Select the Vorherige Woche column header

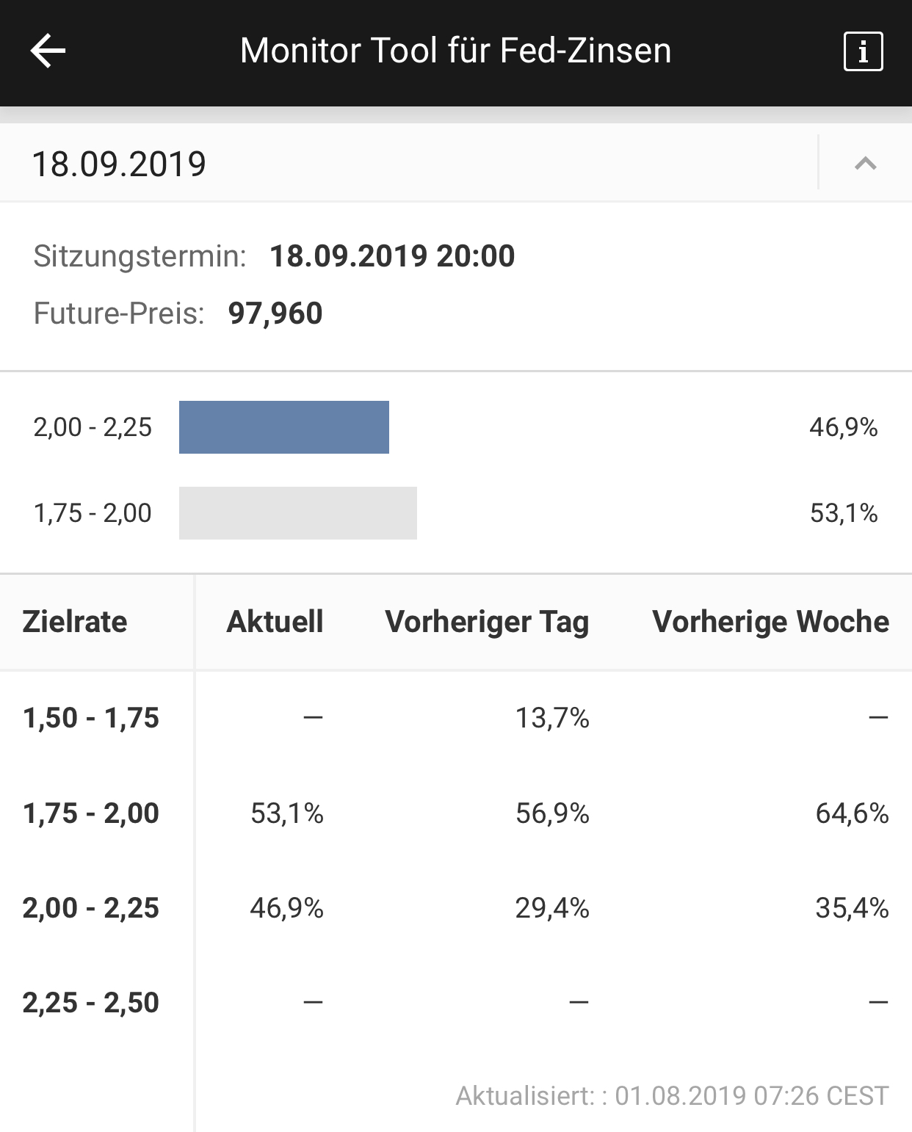click(770, 622)
